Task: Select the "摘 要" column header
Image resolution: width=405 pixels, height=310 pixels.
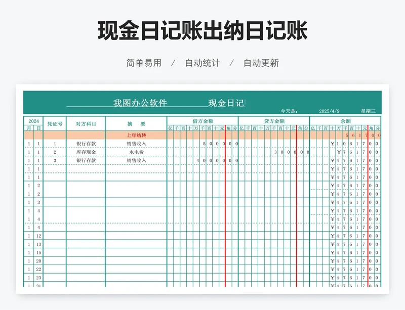Action: click(x=136, y=124)
